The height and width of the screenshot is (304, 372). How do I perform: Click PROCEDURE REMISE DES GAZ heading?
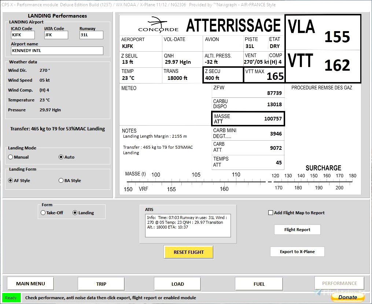tap(322, 88)
